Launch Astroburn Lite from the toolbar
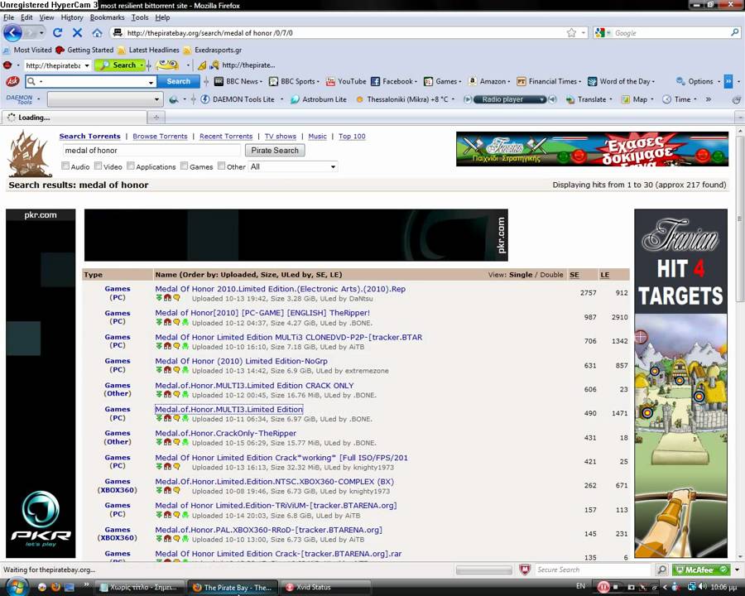The width and height of the screenshot is (745, 596). [319, 99]
